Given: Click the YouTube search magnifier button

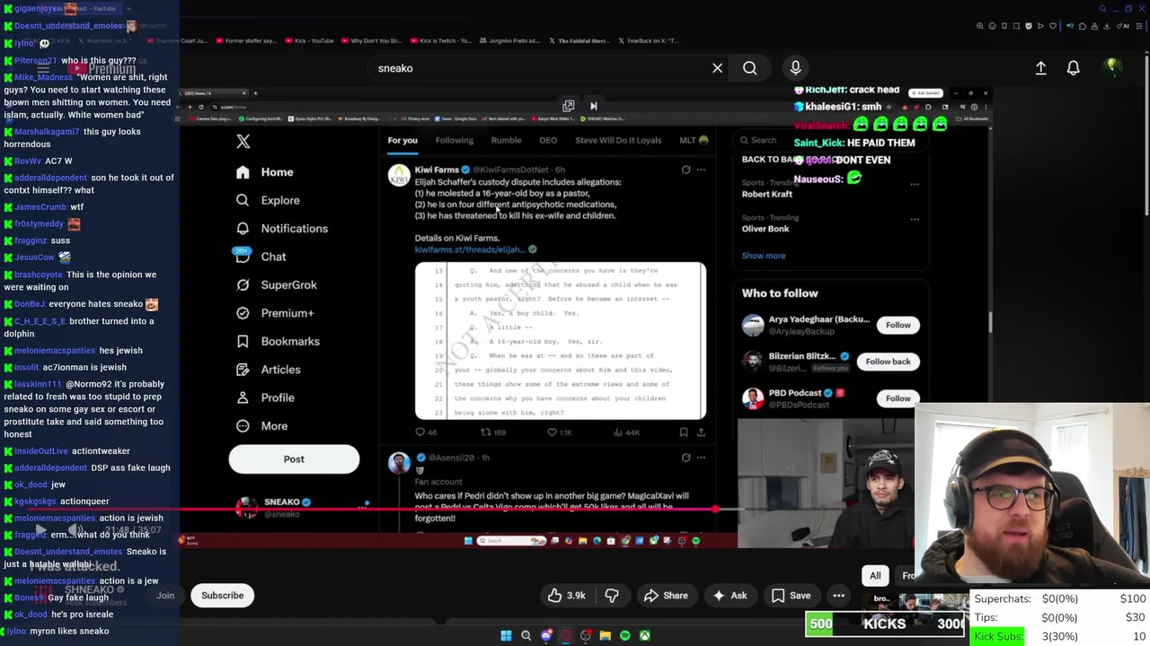Looking at the screenshot, I should 749,68.
